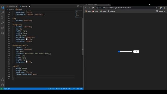167x94 pixels.
Task: Split the editor to the right
Action: (x=78, y=6)
